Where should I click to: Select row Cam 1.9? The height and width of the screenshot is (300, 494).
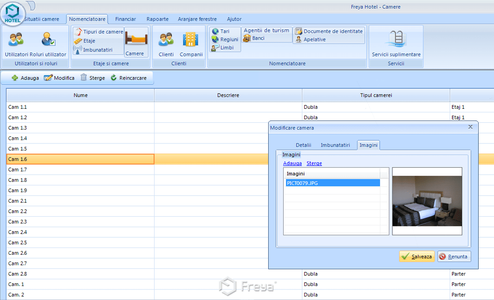(80, 190)
